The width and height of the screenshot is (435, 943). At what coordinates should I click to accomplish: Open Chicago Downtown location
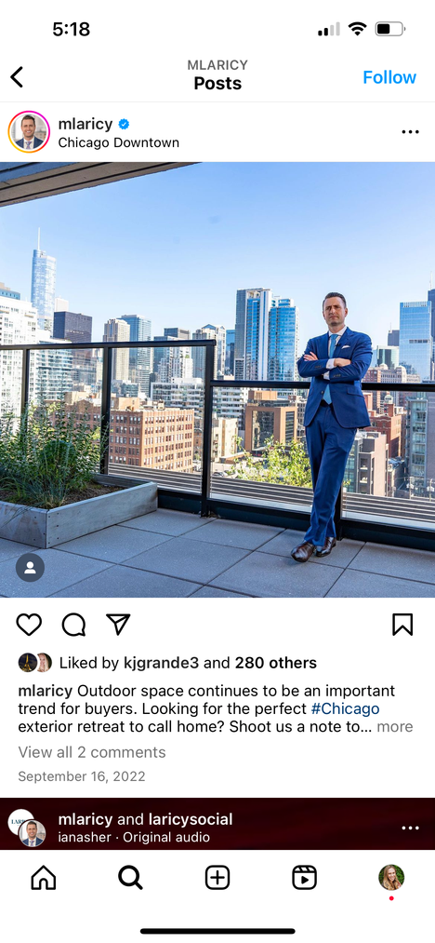[x=118, y=142]
